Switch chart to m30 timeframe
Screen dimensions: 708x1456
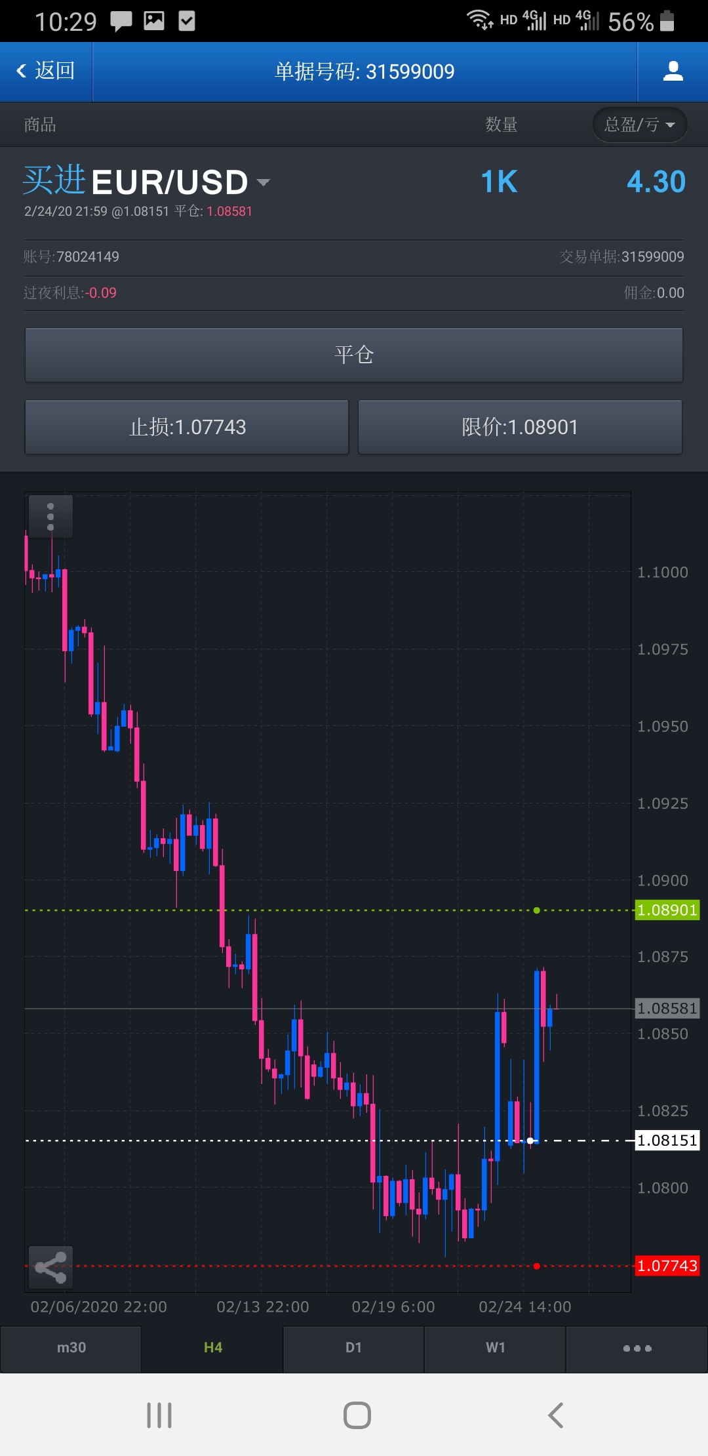tap(71, 1348)
